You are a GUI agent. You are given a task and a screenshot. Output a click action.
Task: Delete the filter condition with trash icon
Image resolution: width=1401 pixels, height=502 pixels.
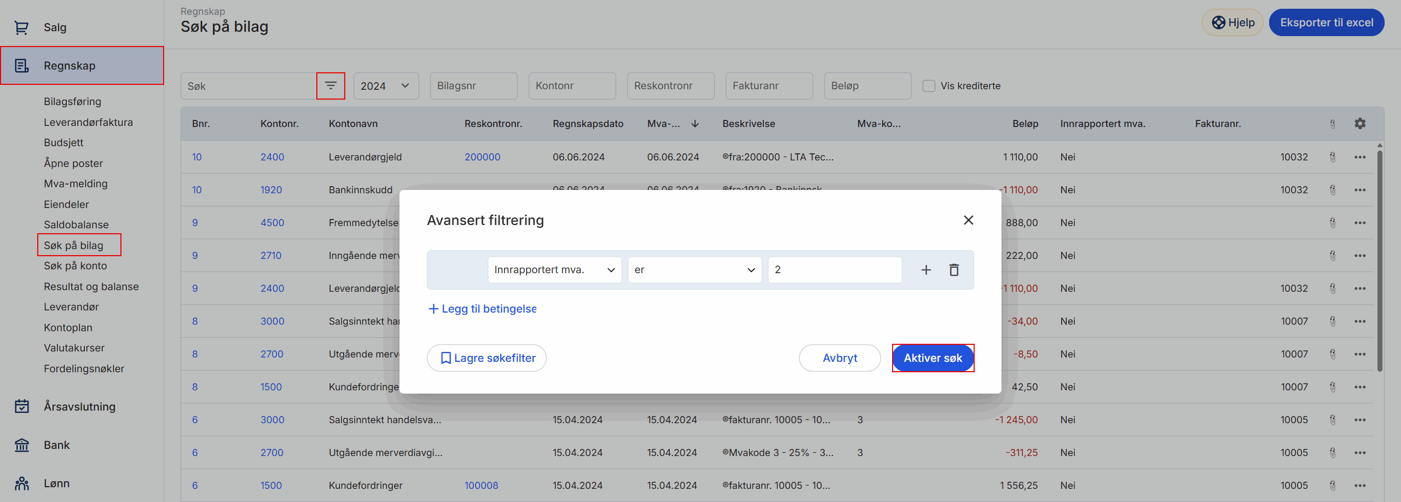click(x=954, y=270)
